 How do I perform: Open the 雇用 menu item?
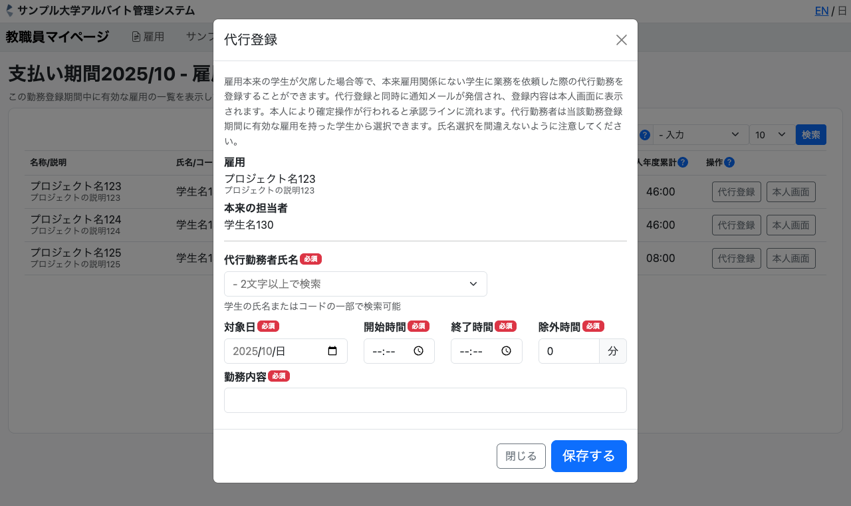click(x=148, y=37)
